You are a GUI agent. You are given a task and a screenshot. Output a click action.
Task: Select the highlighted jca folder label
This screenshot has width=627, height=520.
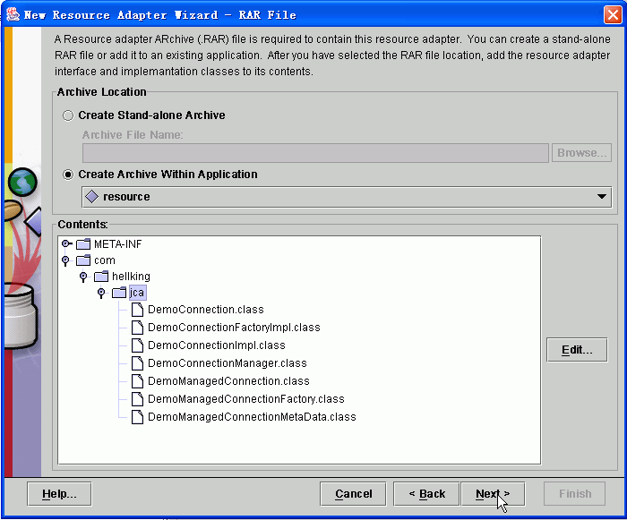click(x=137, y=293)
